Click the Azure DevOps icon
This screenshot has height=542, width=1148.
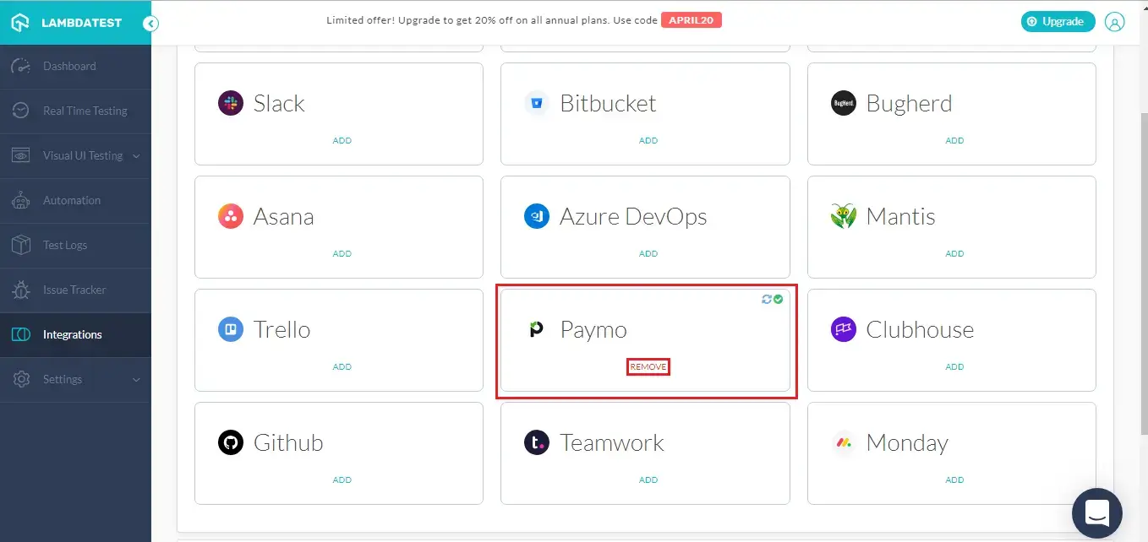tap(536, 216)
